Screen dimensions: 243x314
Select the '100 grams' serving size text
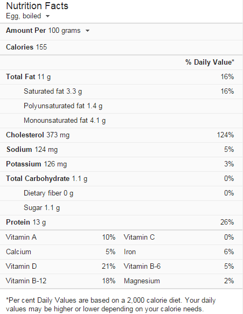point(64,31)
